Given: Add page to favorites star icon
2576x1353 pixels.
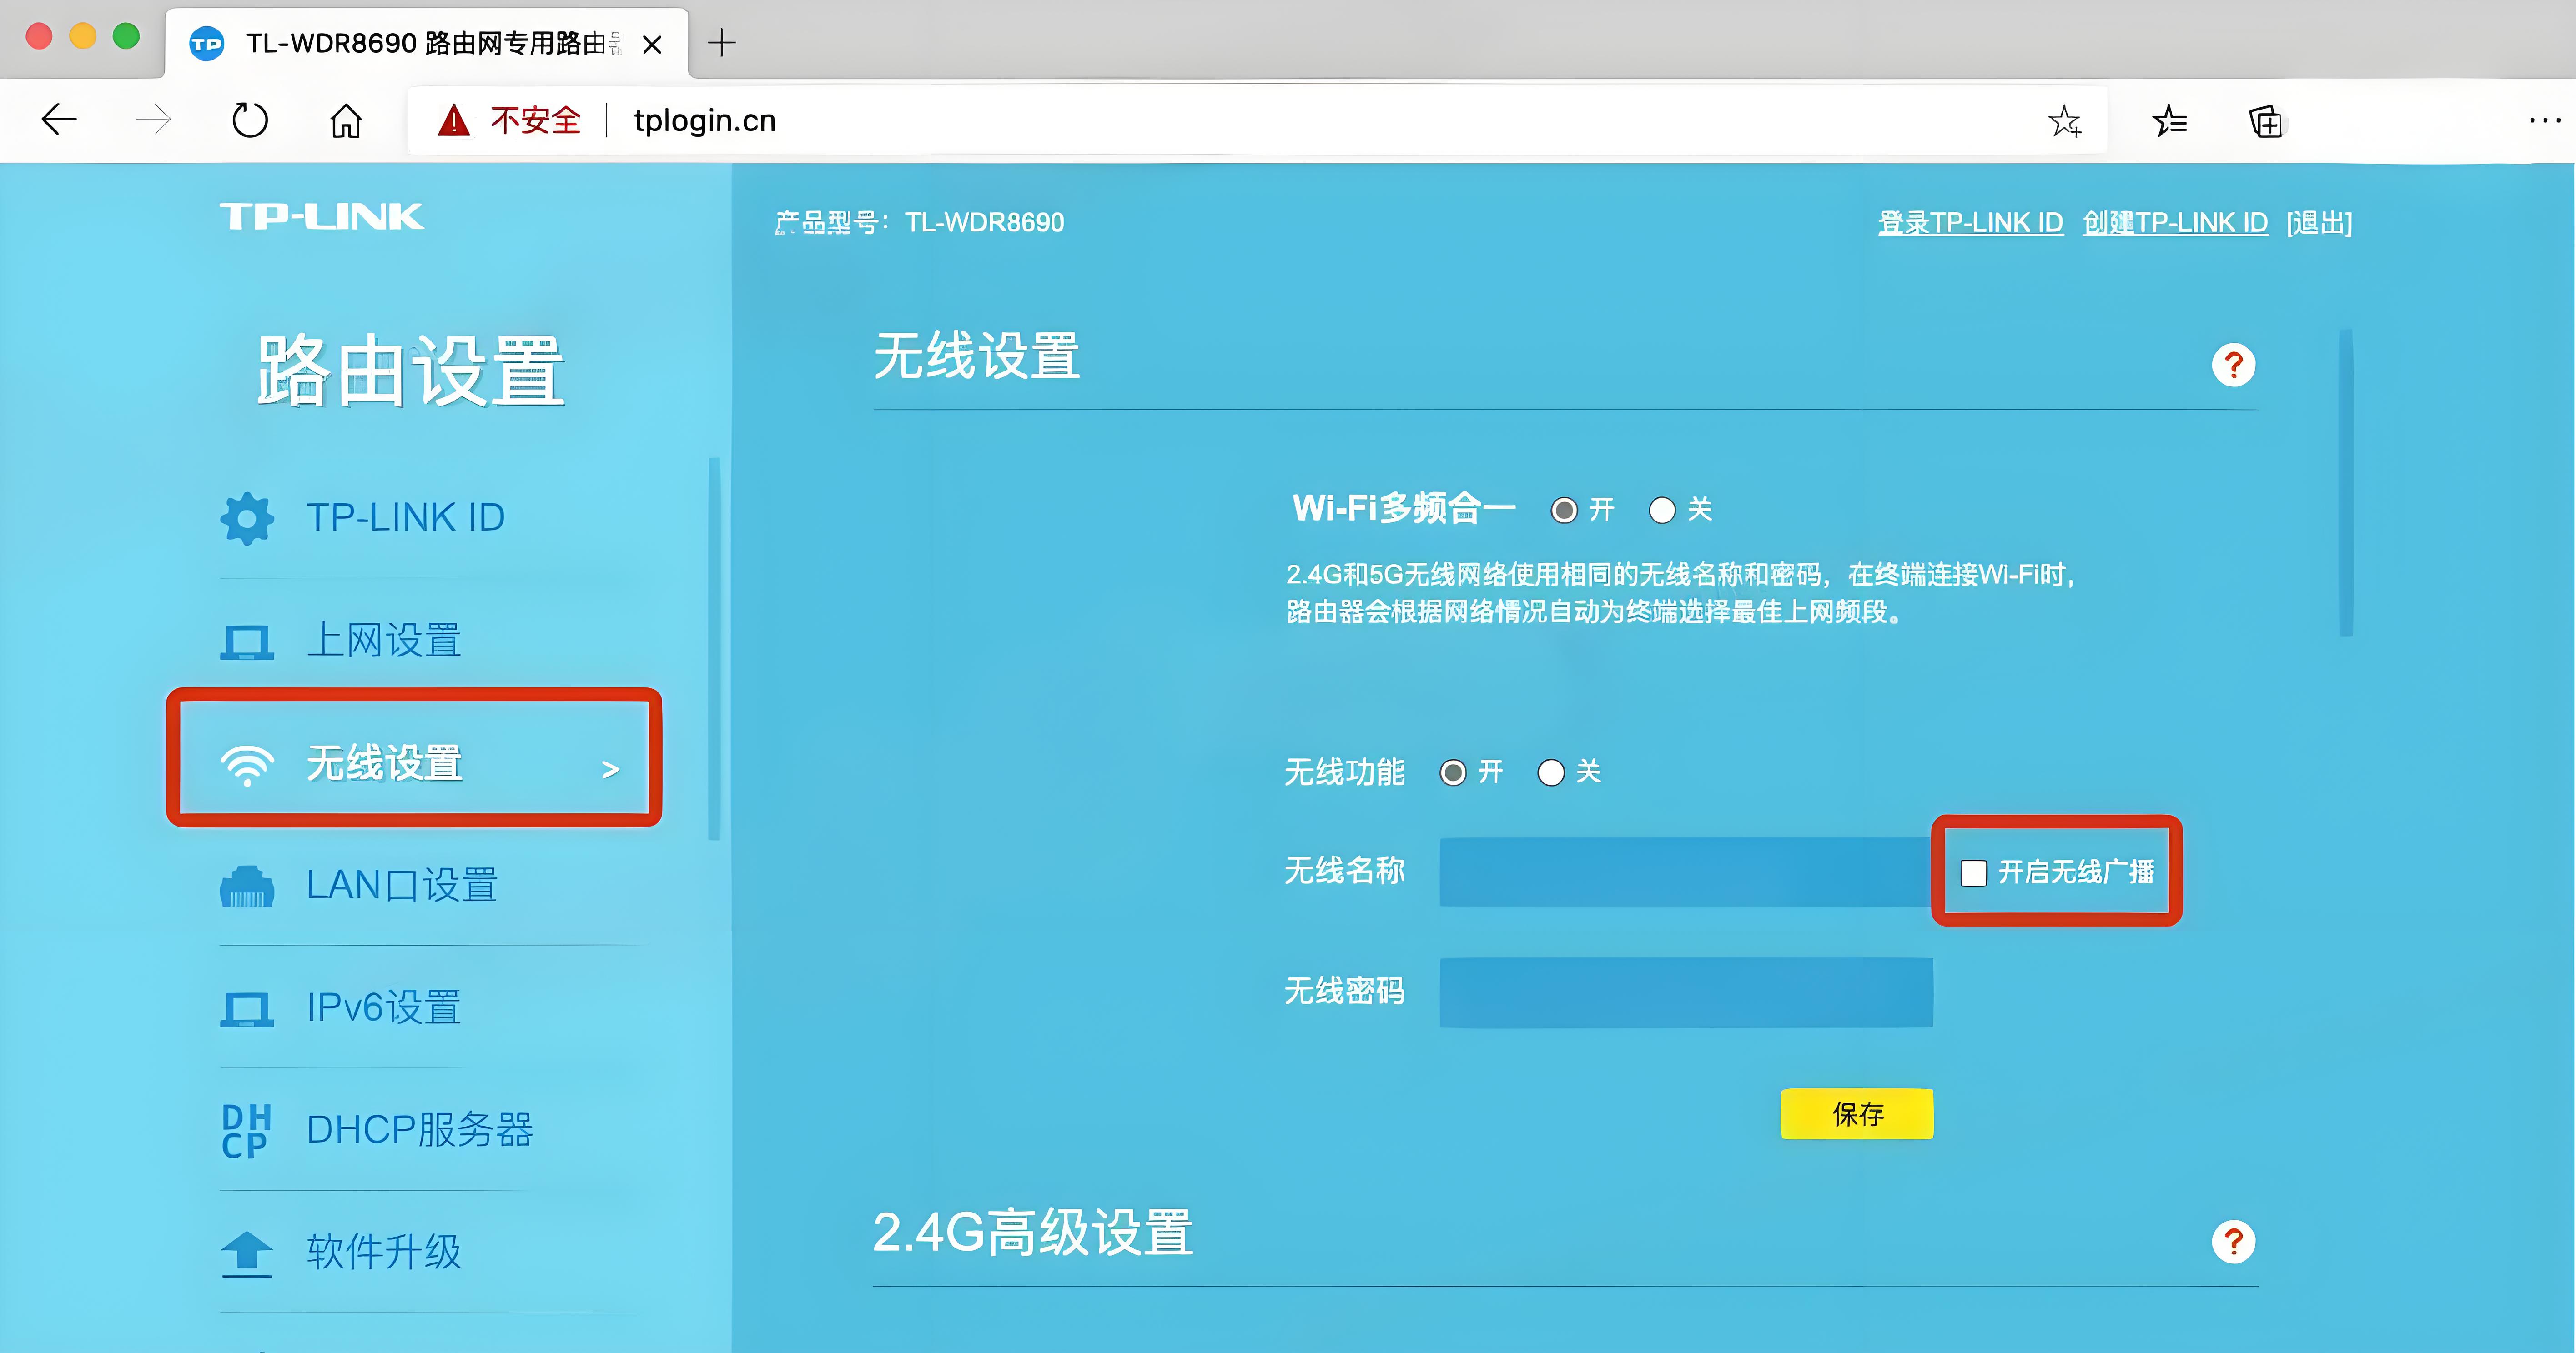Looking at the screenshot, I should 2064,121.
